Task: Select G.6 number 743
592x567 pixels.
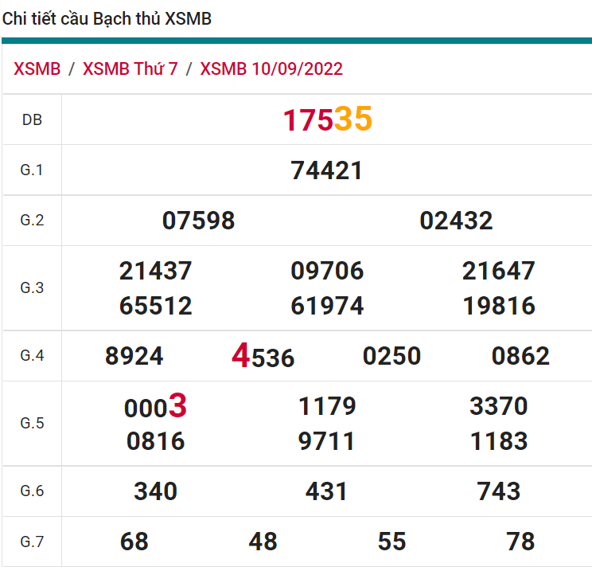Action: pos(499,491)
